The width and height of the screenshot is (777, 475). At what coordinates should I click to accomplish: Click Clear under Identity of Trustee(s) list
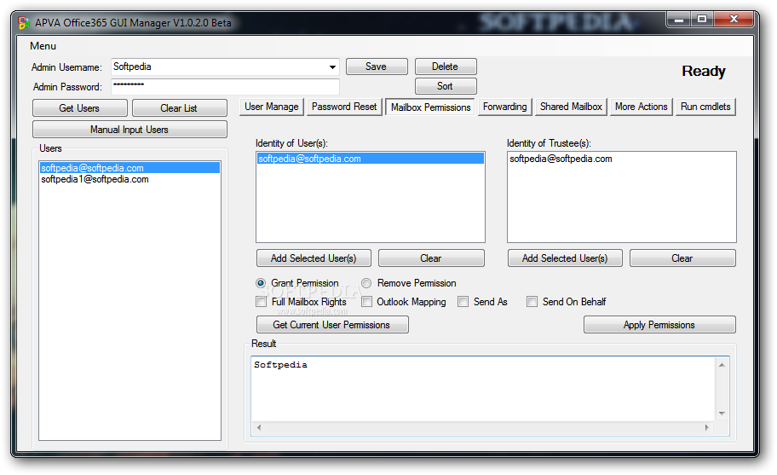click(x=682, y=258)
